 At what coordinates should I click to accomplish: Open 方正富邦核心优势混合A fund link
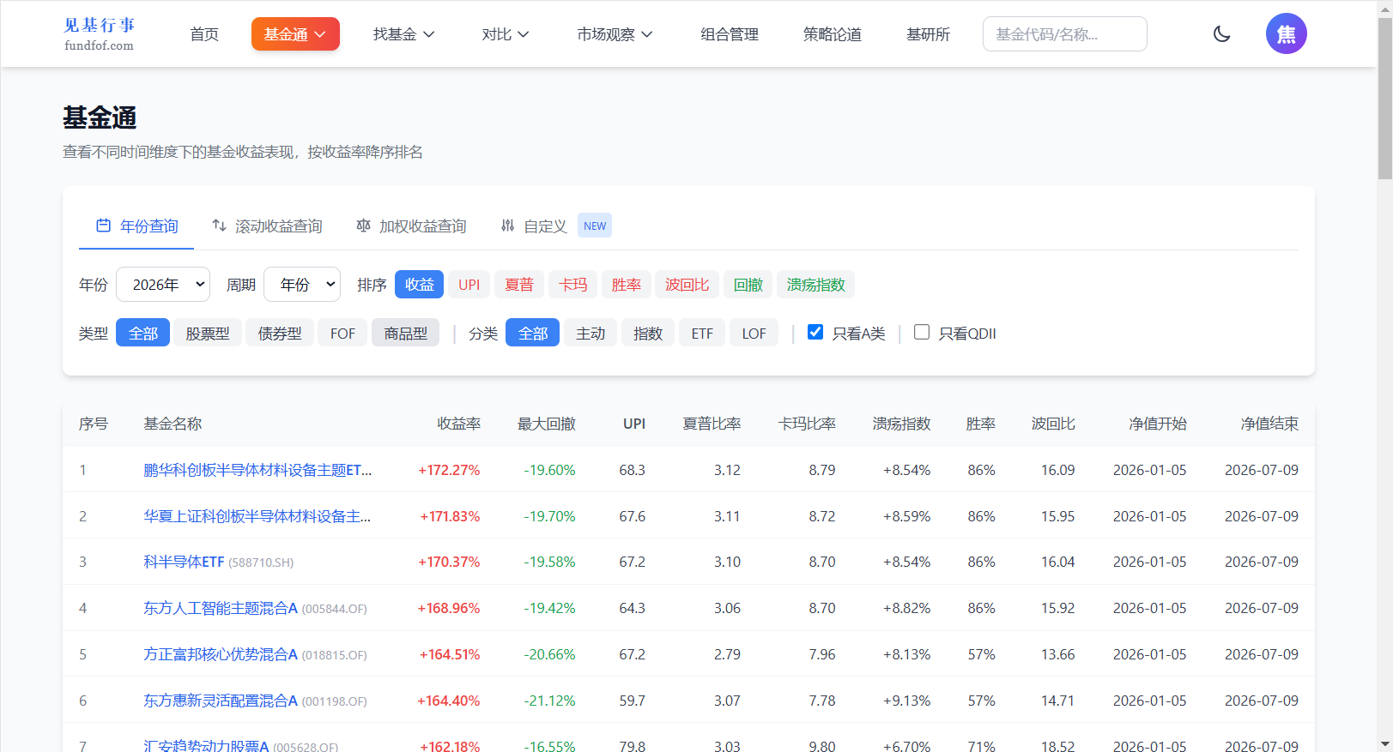[x=221, y=654]
